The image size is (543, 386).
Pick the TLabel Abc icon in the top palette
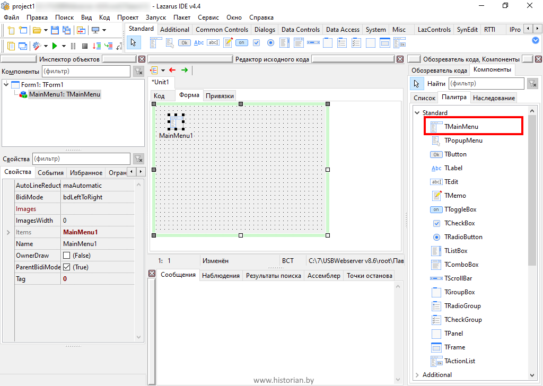coord(199,42)
